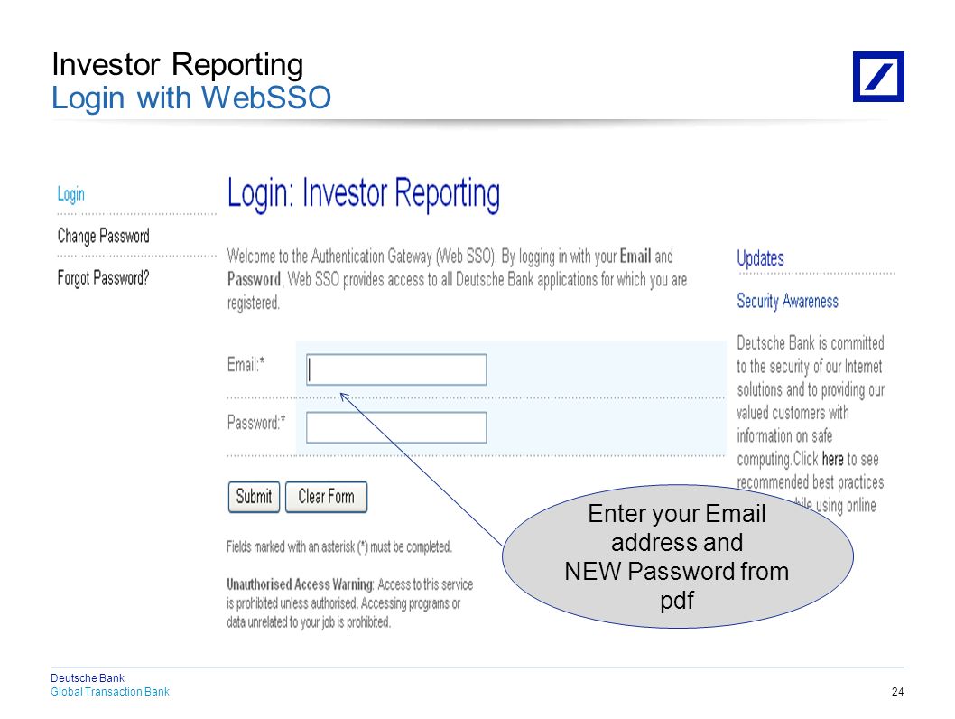The image size is (955, 719).
Task: Click the 'Login with WebSSO' subtitle
Action: 191,98
